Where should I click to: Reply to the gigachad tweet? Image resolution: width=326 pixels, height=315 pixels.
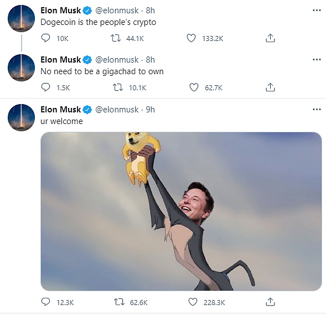pyautogui.click(x=45, y=87)
